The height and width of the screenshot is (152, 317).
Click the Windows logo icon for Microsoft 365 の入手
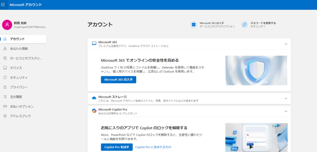point(193,25)
